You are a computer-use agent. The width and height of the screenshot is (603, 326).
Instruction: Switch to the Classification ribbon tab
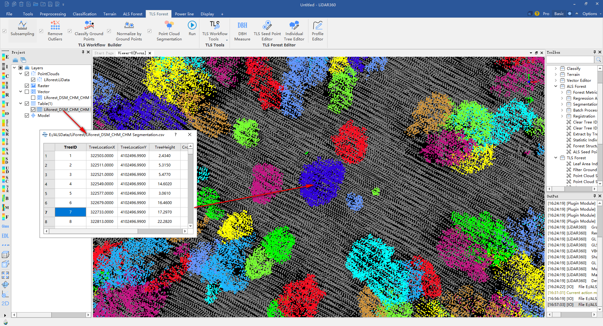84,14
